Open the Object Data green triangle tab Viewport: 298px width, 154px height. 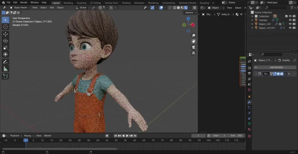(249, 124)
